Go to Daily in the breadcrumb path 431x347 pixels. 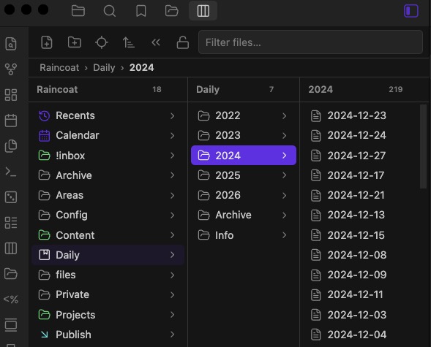104,67
